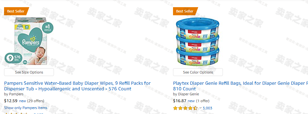Click the See Size Options button

click(29, 72)
